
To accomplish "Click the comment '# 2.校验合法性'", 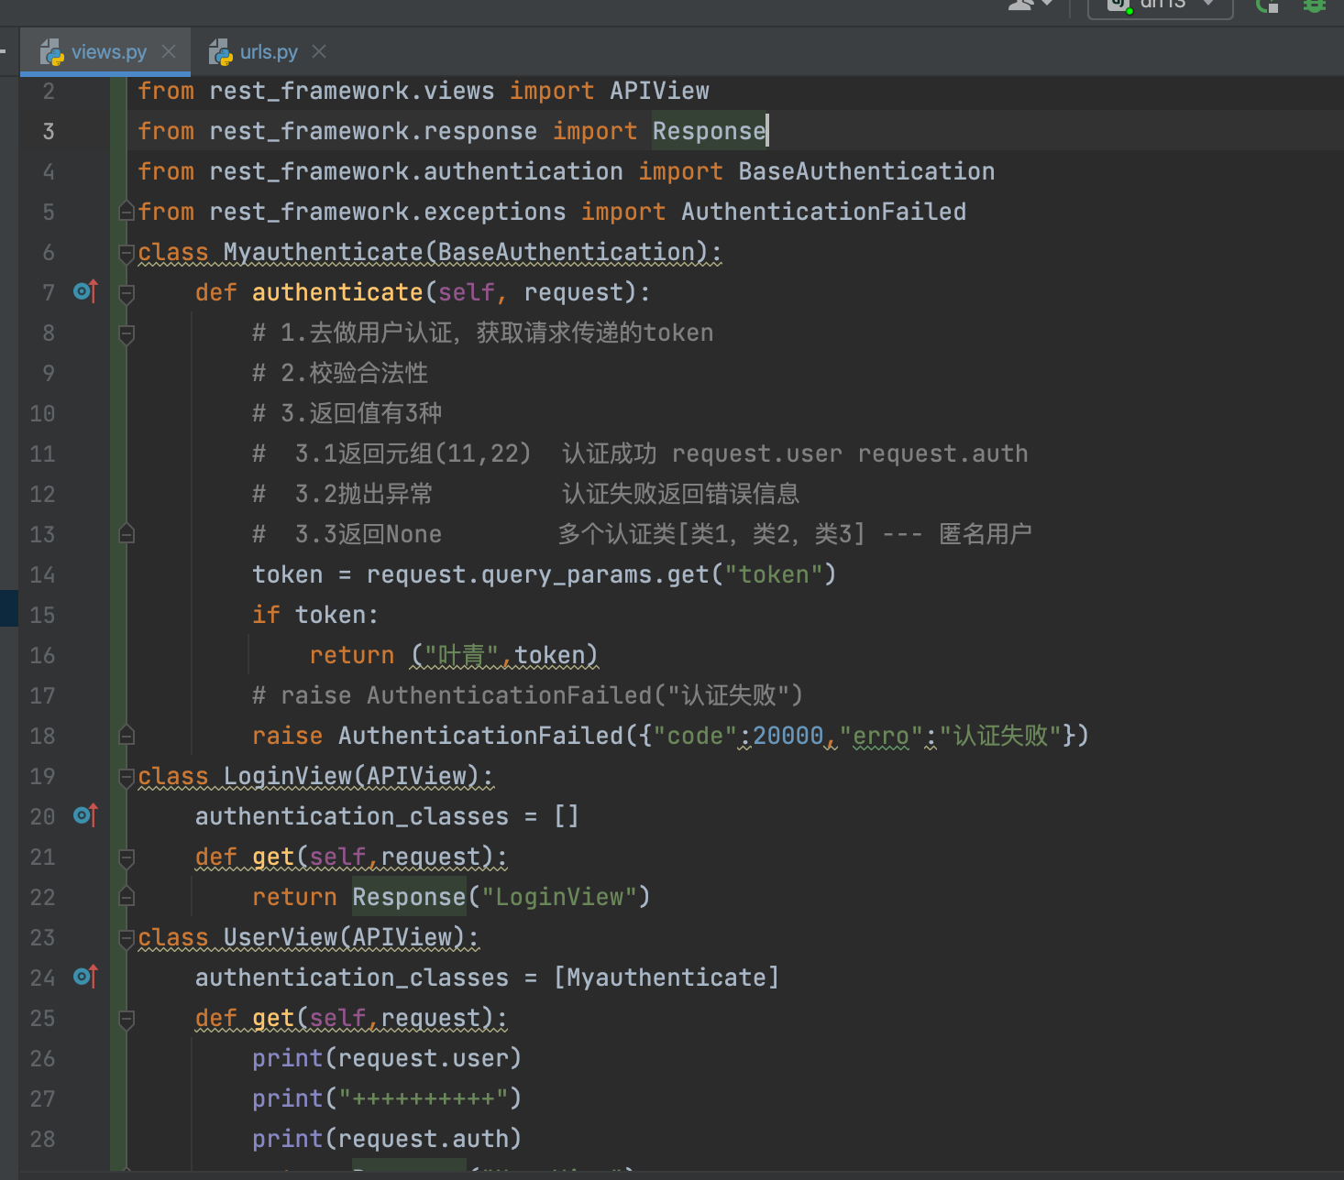I will [x=340, y=373].
